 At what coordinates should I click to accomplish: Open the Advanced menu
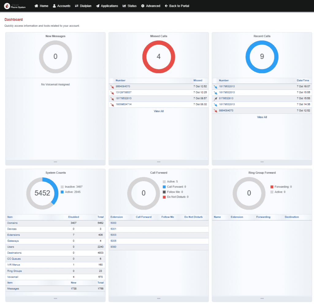[x=151, y=6]
